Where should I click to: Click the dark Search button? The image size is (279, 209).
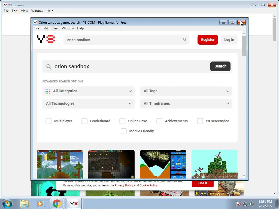click(x=220, y=66)
